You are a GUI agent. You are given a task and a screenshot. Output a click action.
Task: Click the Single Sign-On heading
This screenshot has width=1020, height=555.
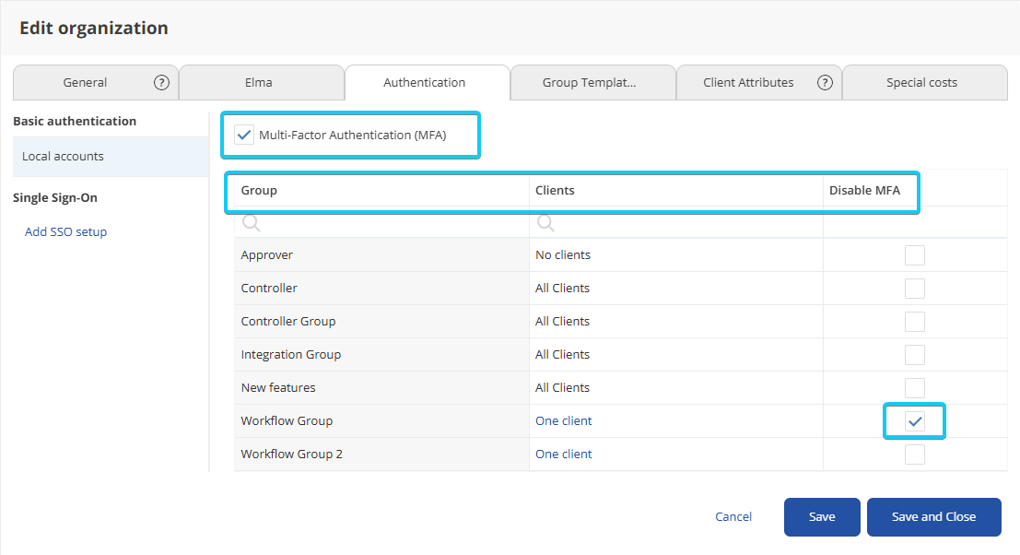[55, 198]
